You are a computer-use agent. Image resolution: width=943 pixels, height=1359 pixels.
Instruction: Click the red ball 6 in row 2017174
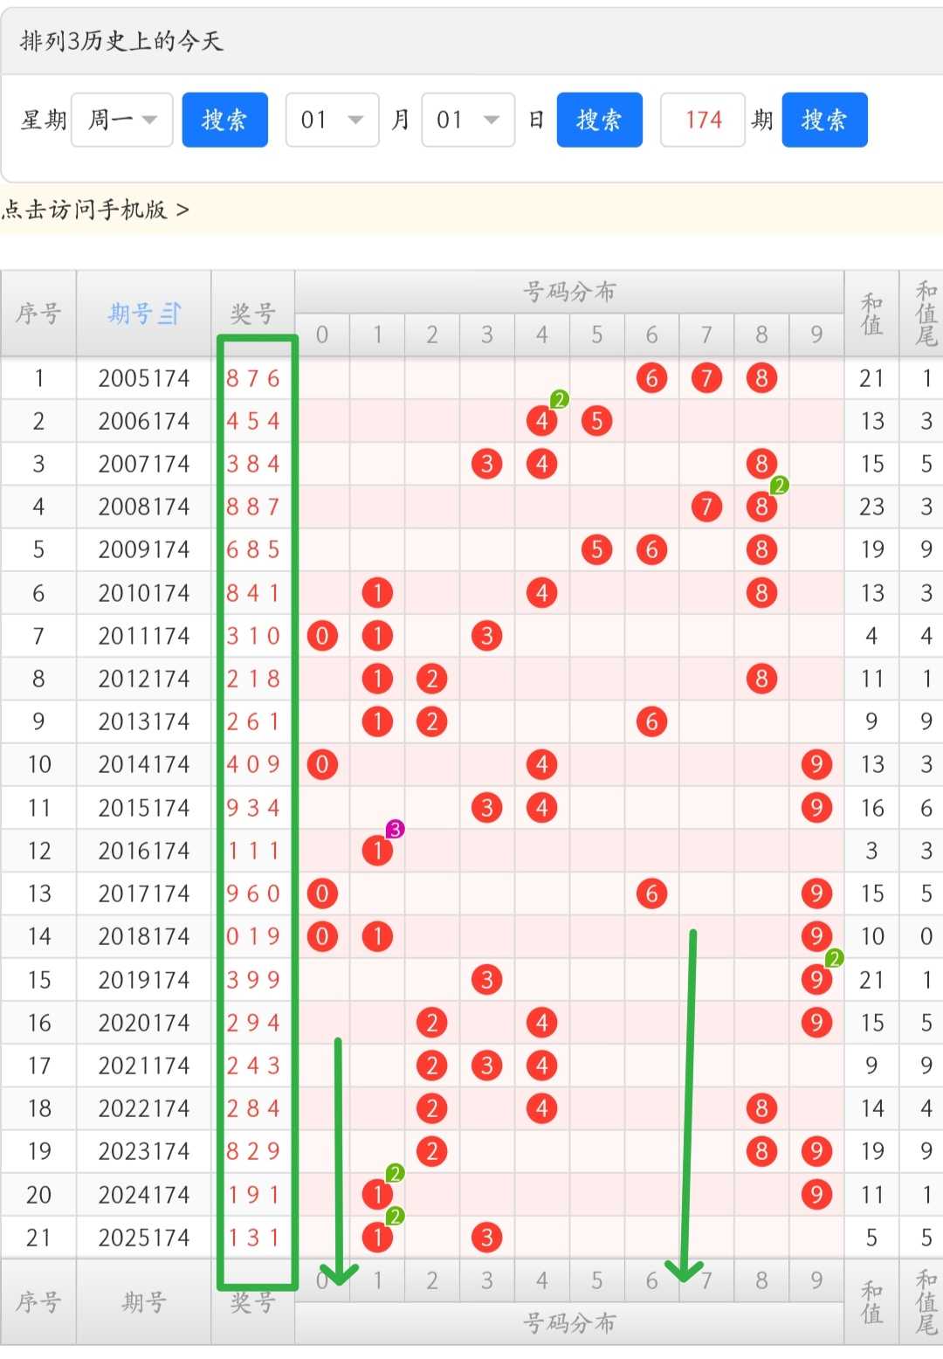651,893
